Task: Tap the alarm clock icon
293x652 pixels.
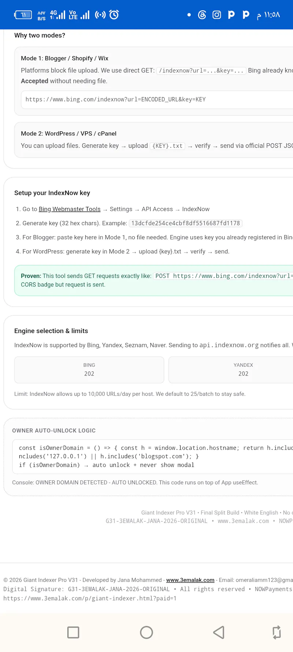Action: coord(114,15)
